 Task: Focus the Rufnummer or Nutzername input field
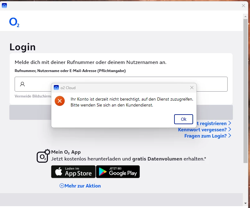(121, 84)
